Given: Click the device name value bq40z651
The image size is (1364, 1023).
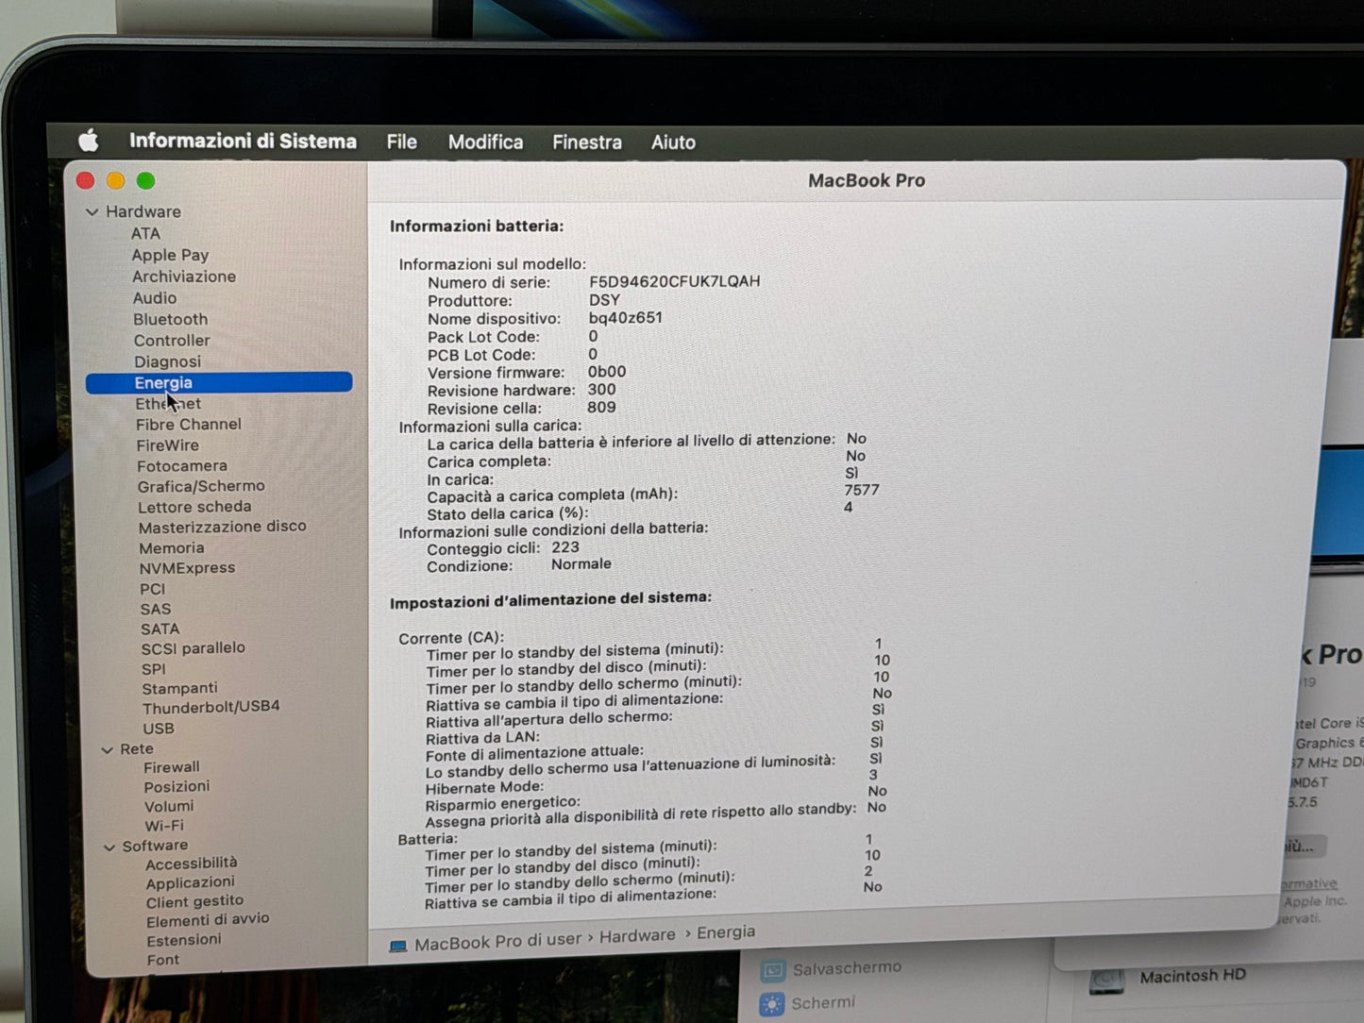Looking at the screenshot, I should coord(625,318).
